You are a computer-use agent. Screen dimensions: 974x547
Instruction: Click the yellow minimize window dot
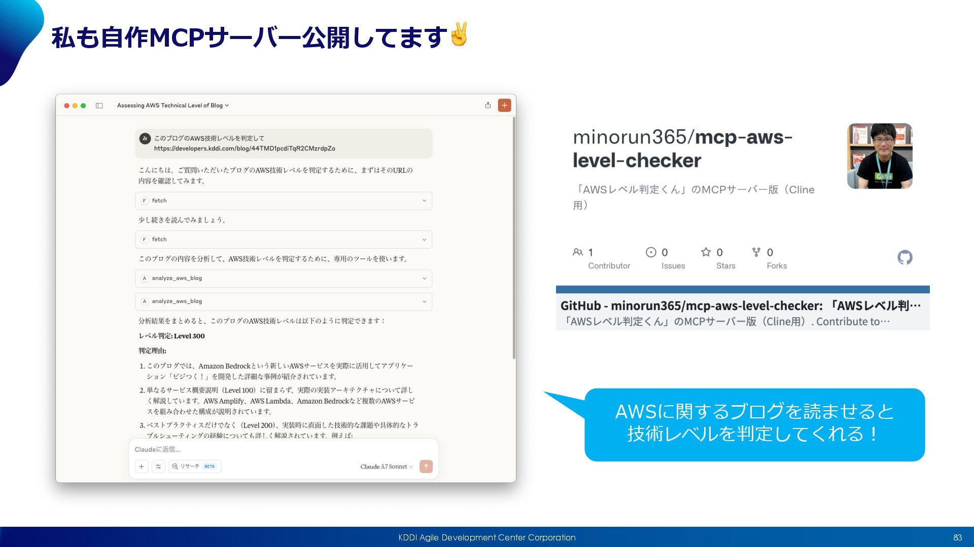pos(75,106)
